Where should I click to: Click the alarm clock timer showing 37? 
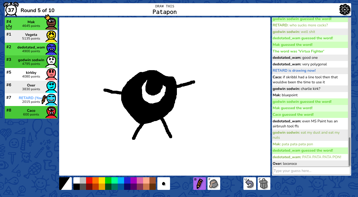click(11, 9)
